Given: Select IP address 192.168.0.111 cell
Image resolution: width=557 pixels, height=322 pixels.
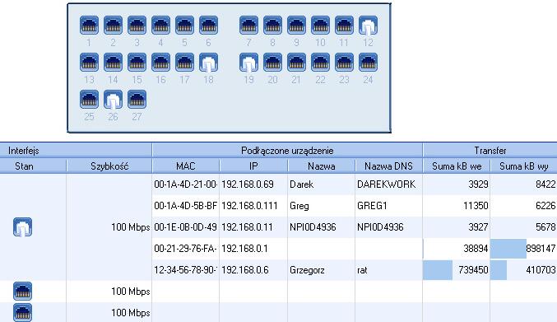Looking at the screenshot, I should click(x=253, y=206).
